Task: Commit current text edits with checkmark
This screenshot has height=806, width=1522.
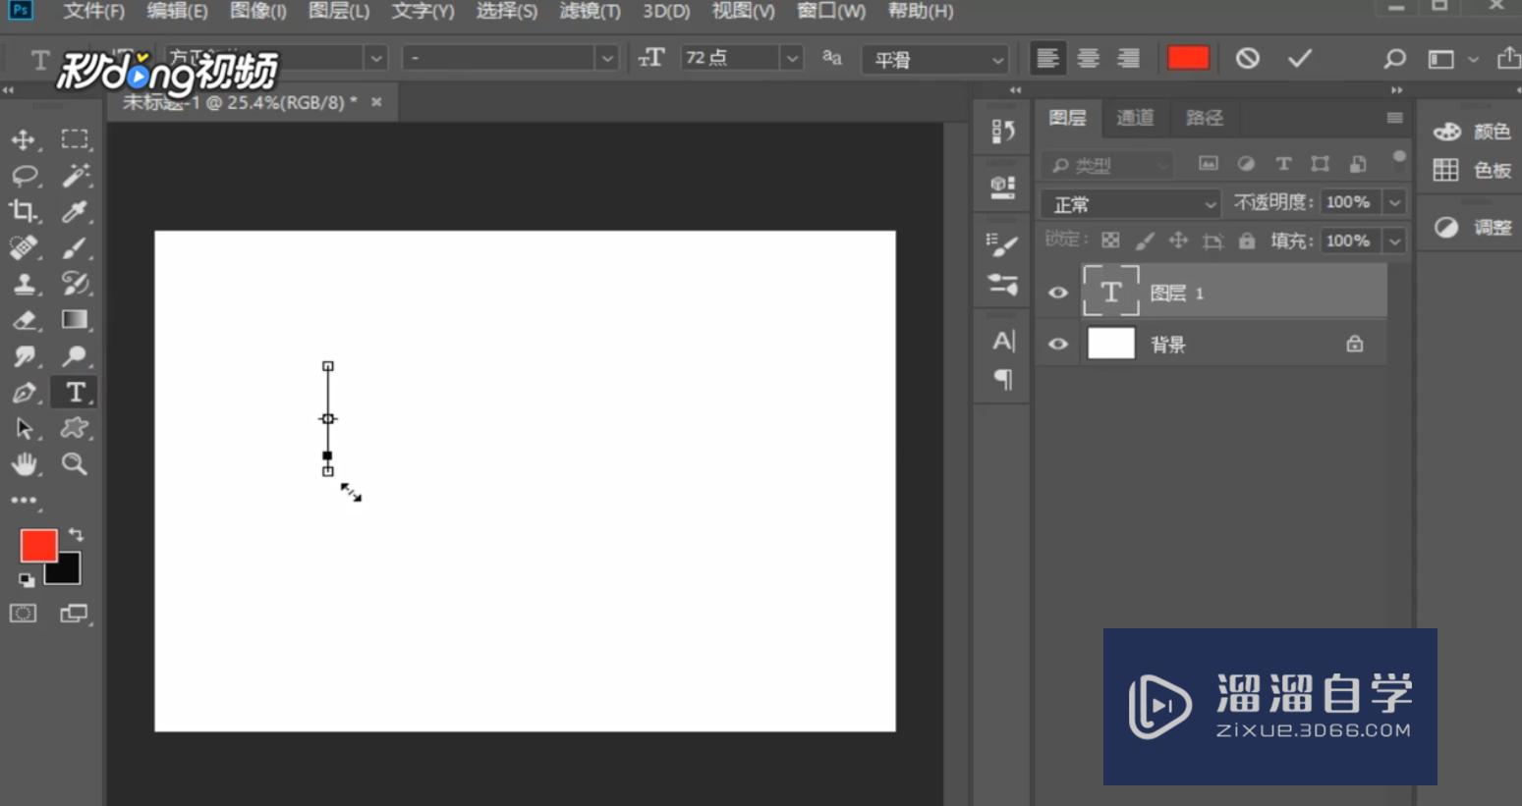Action: click(x=1300, y=59)
